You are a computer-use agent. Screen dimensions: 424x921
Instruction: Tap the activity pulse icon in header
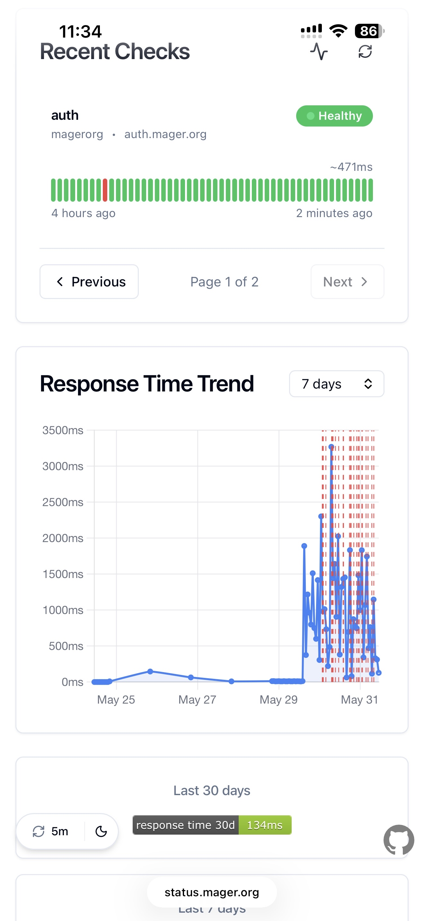[319, 51]
